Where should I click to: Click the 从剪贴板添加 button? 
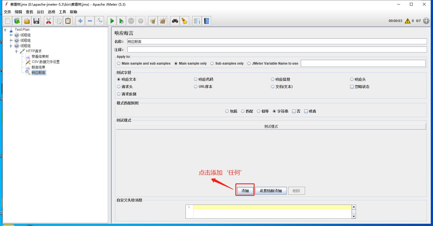271,191
